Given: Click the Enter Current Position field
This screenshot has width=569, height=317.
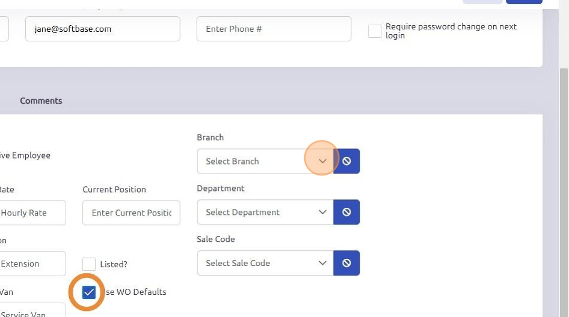Looking at the screenshot, I should [x=131, y=213].
